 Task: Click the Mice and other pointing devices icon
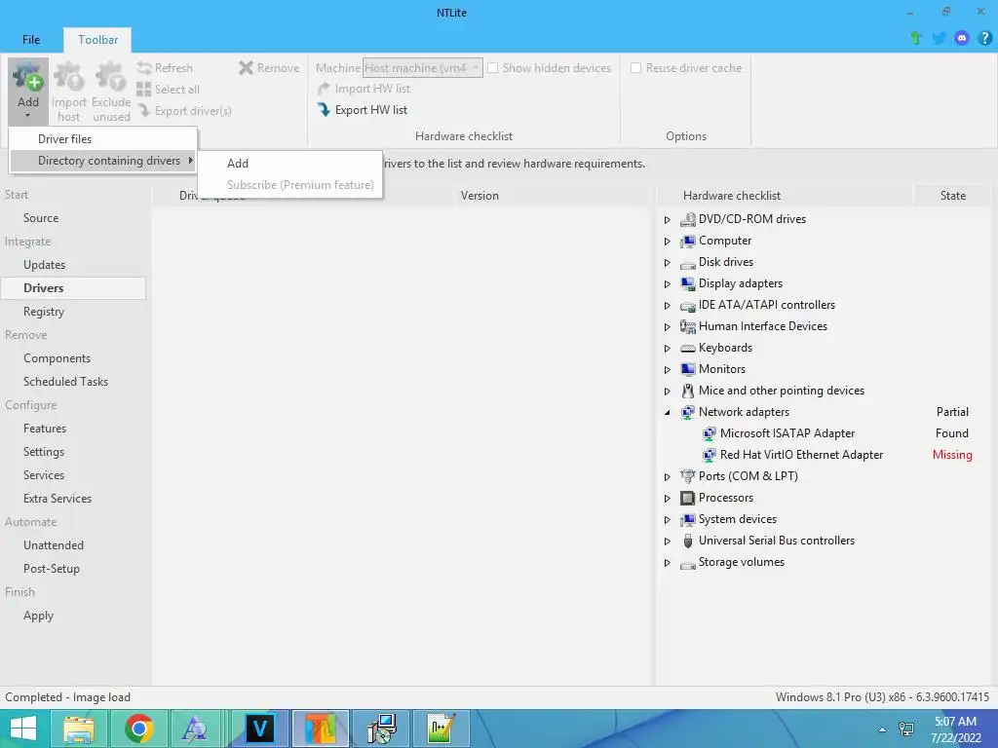(687, 391)
